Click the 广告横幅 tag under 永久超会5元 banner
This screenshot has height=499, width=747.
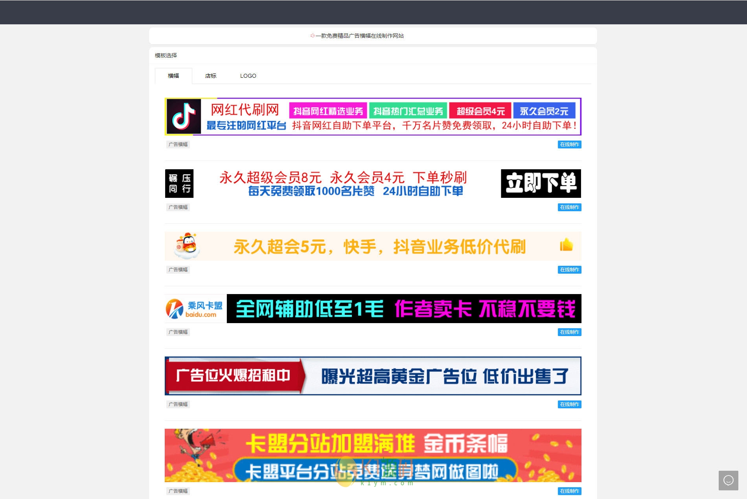click(x=178, y=270)
